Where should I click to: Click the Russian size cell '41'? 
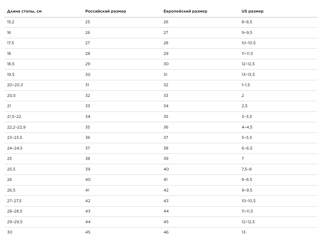[87, 190]
